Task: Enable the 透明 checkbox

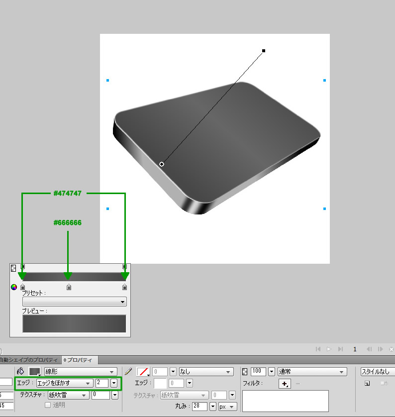Action: pos(48,405)
